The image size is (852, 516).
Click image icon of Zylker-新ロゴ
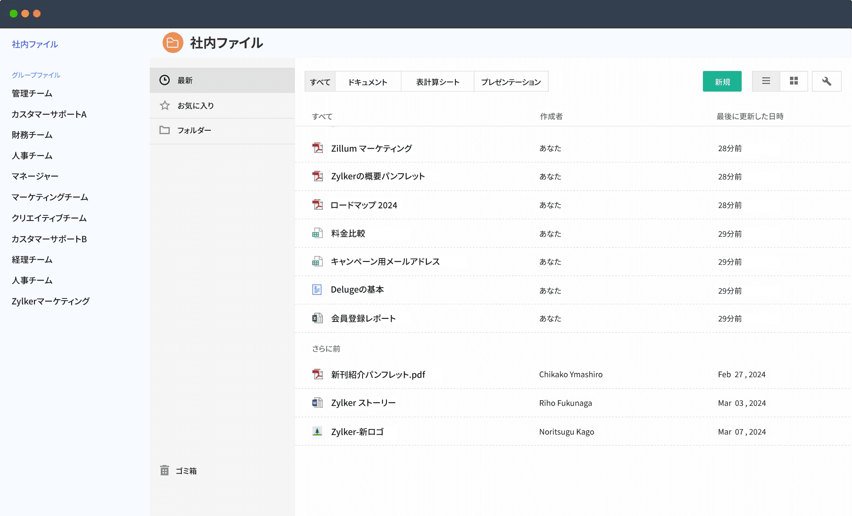(317, 431)
